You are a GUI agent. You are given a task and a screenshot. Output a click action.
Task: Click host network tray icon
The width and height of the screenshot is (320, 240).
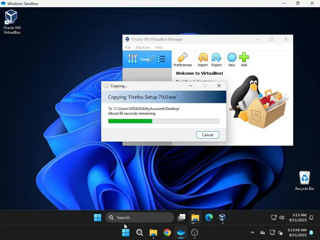pyautogui.click(x=272, y=232)
